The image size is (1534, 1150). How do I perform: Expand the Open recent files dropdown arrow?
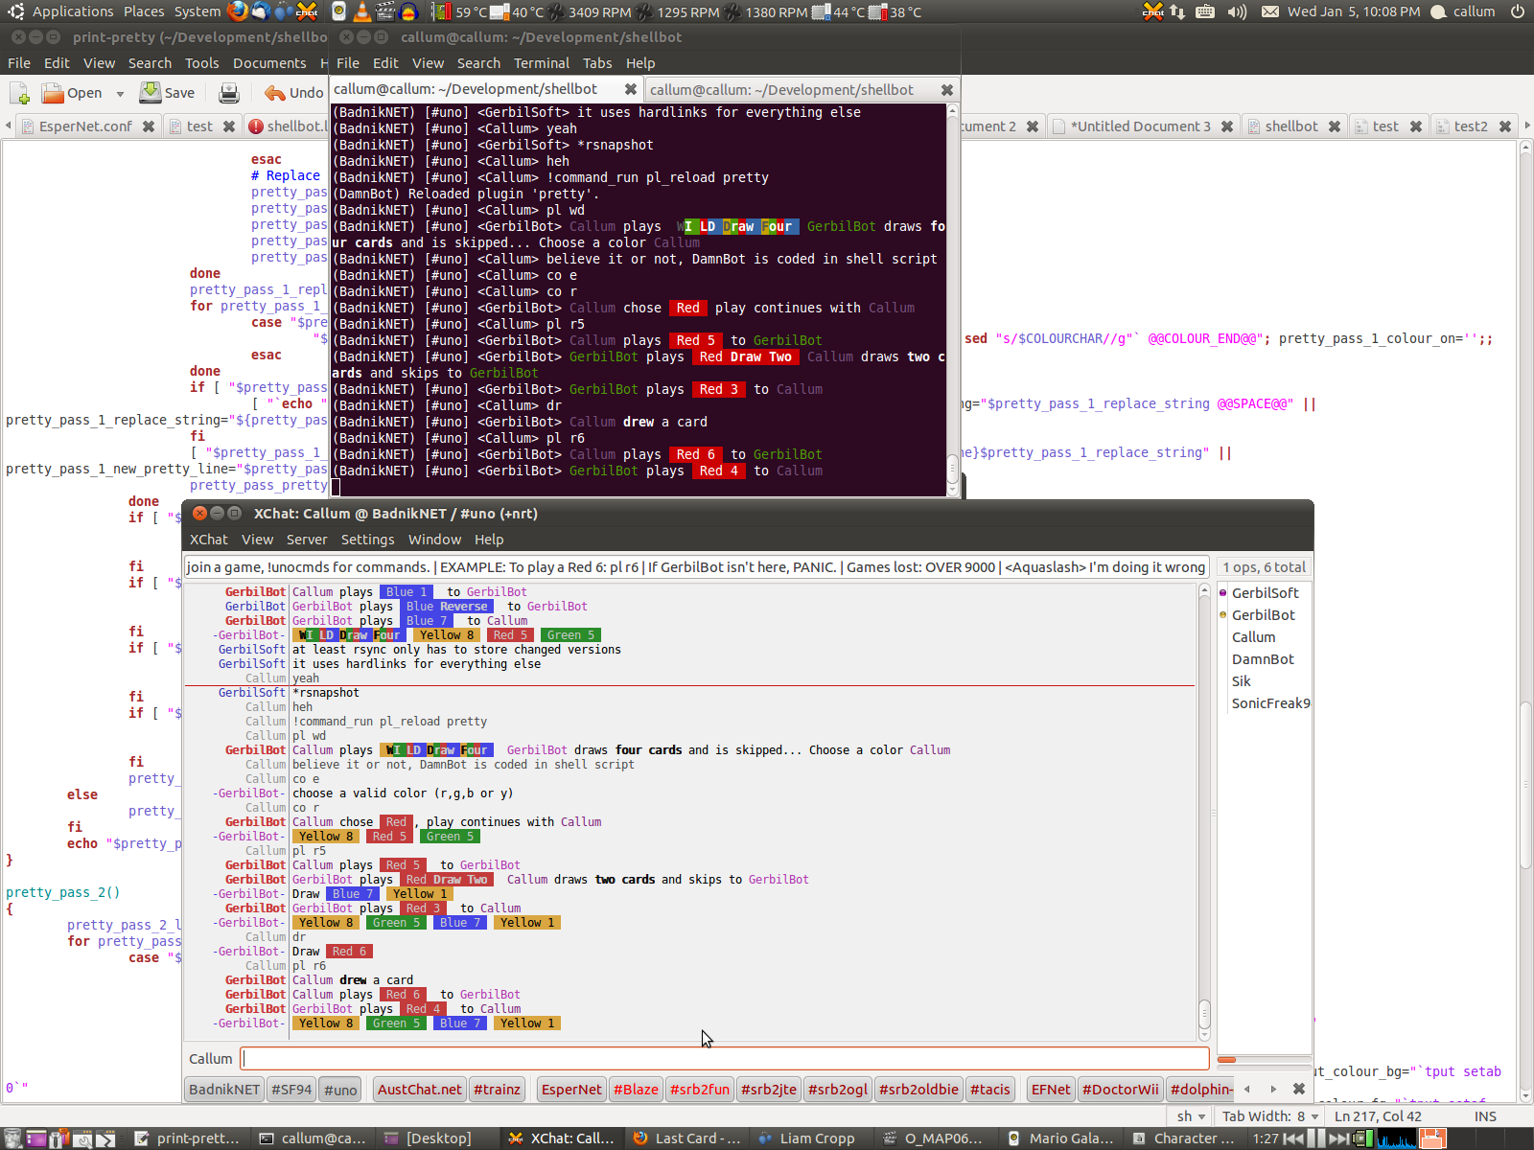click(120, 94)
